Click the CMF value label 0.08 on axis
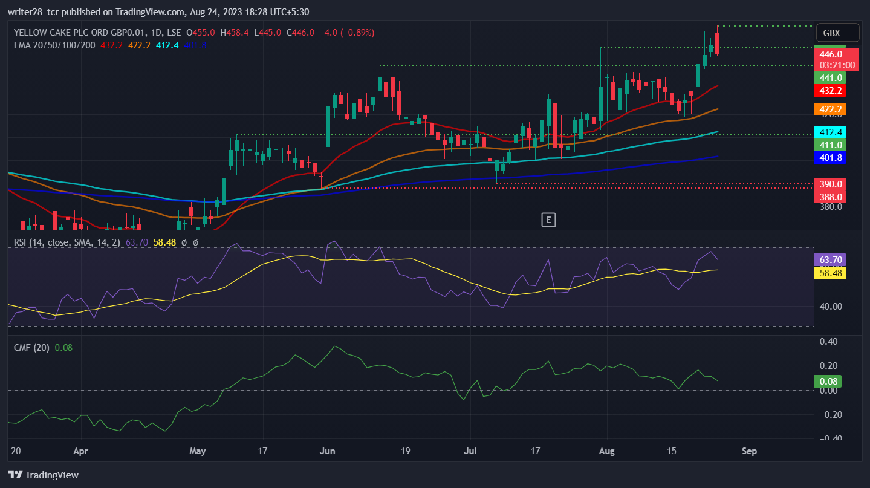This screenshot has height=488, width=870. coord(828,381)
